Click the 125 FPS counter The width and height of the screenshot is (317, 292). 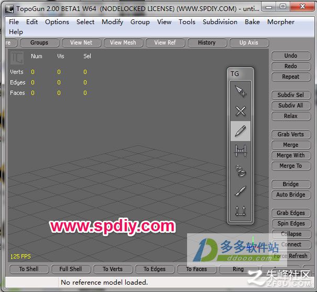(x=20, y=256)
